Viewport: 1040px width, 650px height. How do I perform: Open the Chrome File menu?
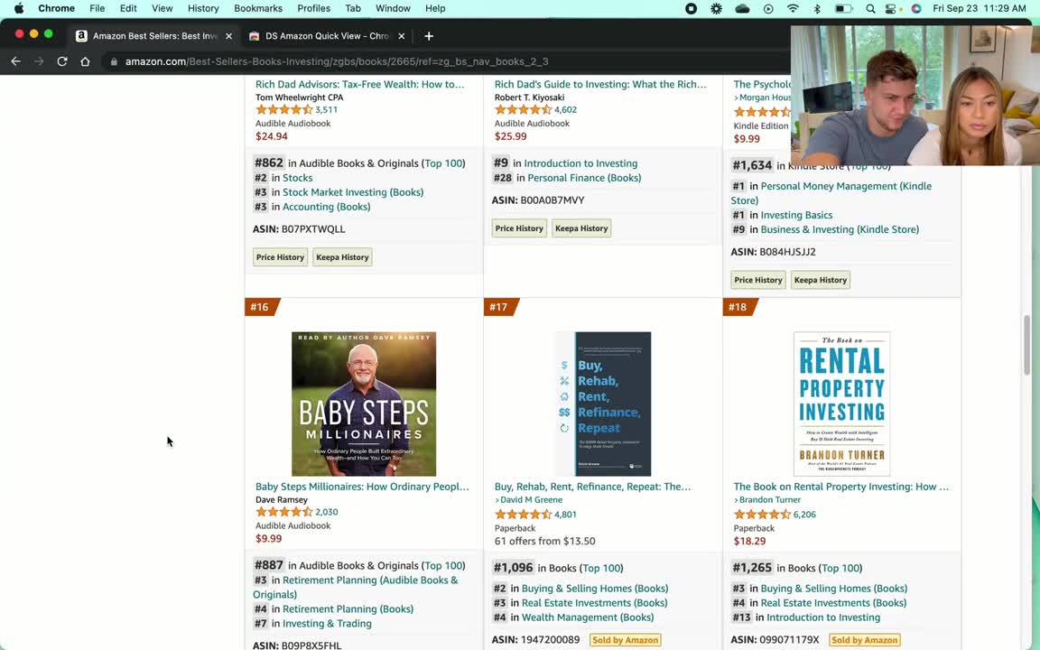pyautogui.click(x=97, y=8)
